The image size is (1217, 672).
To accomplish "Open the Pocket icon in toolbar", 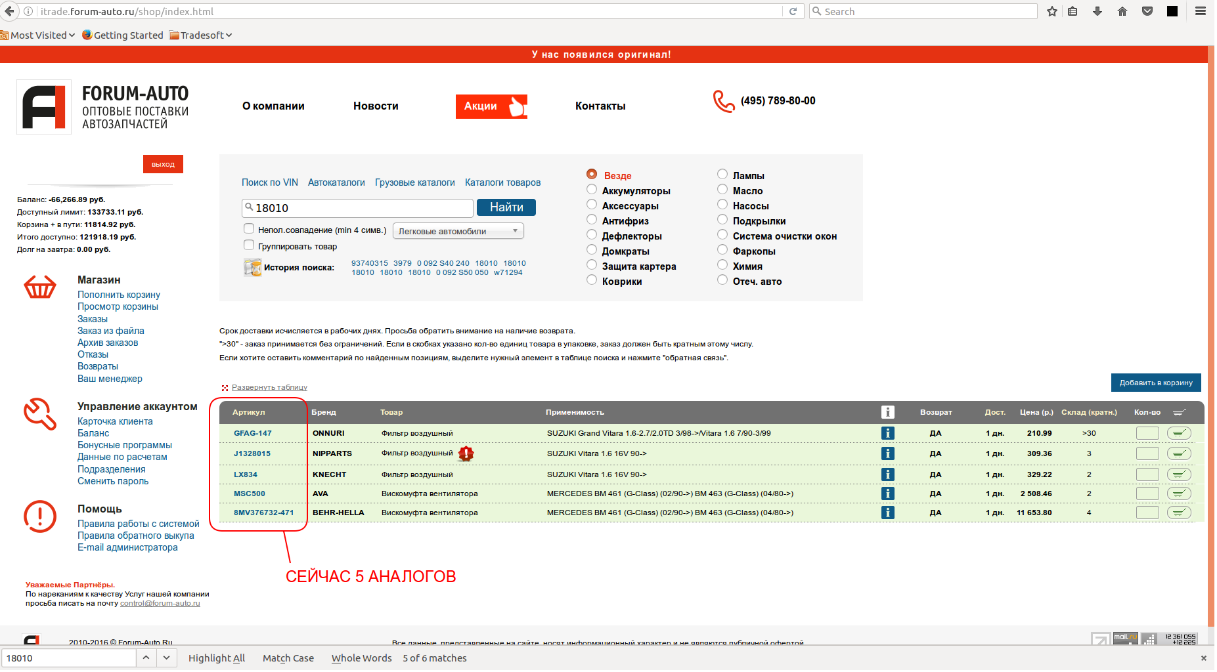I will (1147, 11).
